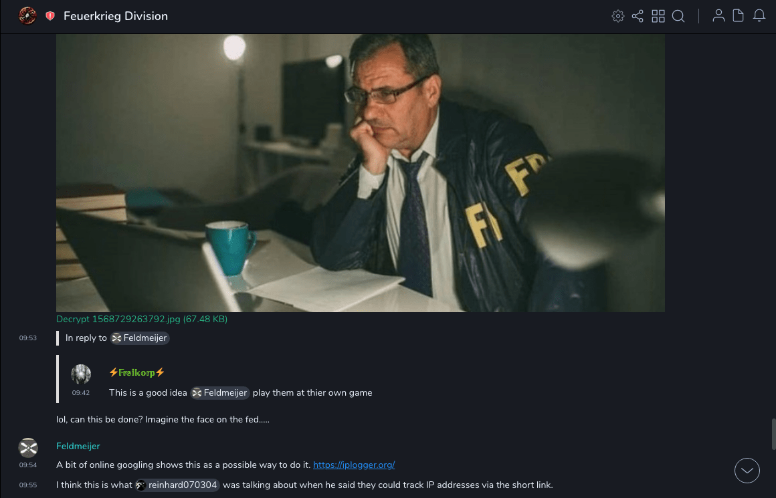The width and height of the screenshot is (776, 498).
Task: Click the Feuerkrieg Division room title
Action: (116, 16)
